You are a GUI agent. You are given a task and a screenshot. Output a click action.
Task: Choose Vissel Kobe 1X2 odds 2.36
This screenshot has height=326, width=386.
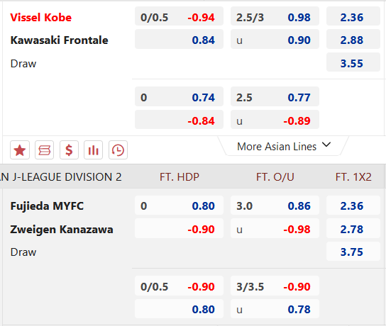point(353,17)
